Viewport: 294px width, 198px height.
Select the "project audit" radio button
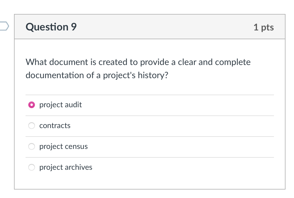point(32,105)
